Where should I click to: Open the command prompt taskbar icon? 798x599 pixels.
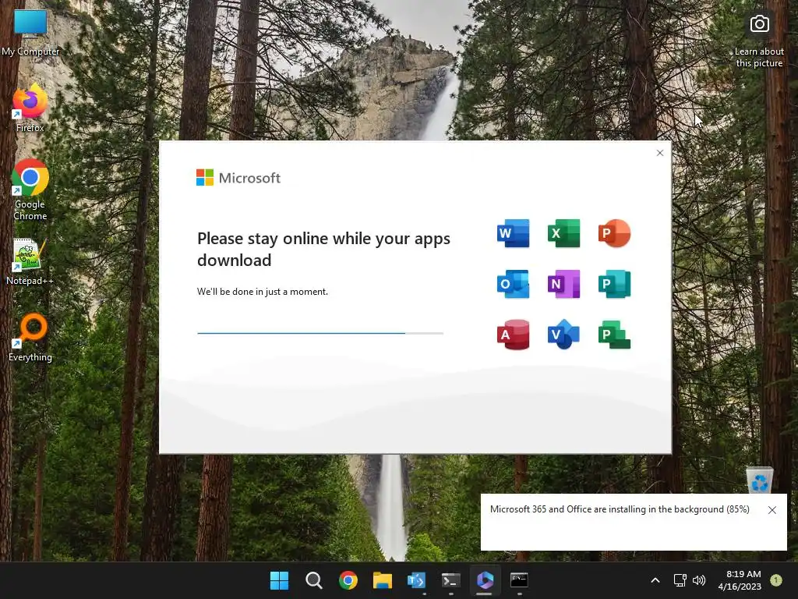coord(519,580)
